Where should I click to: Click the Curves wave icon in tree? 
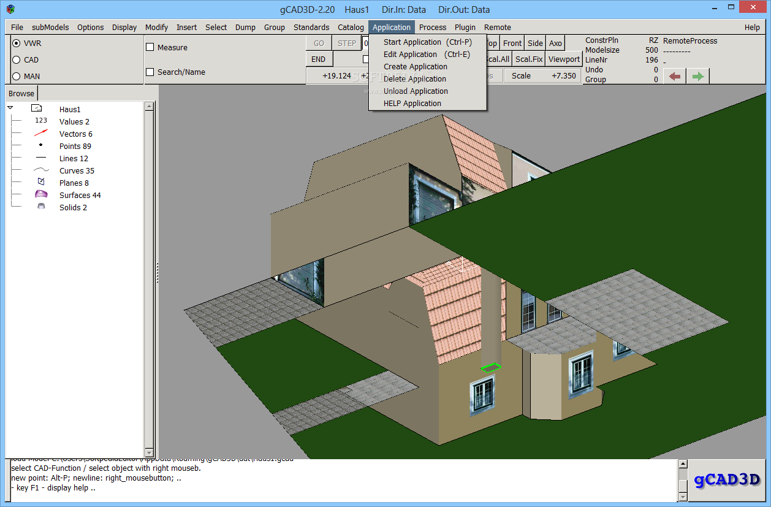point(41,170)
